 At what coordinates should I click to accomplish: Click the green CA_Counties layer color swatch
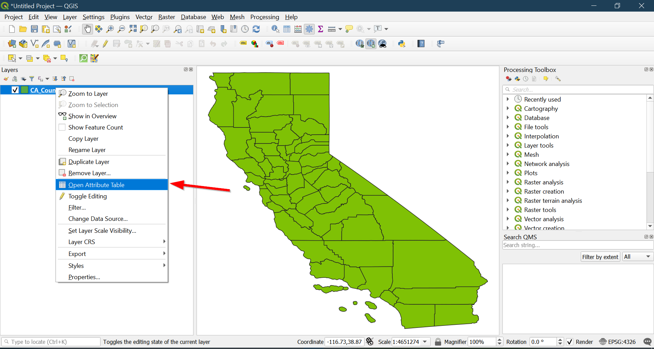25,90
